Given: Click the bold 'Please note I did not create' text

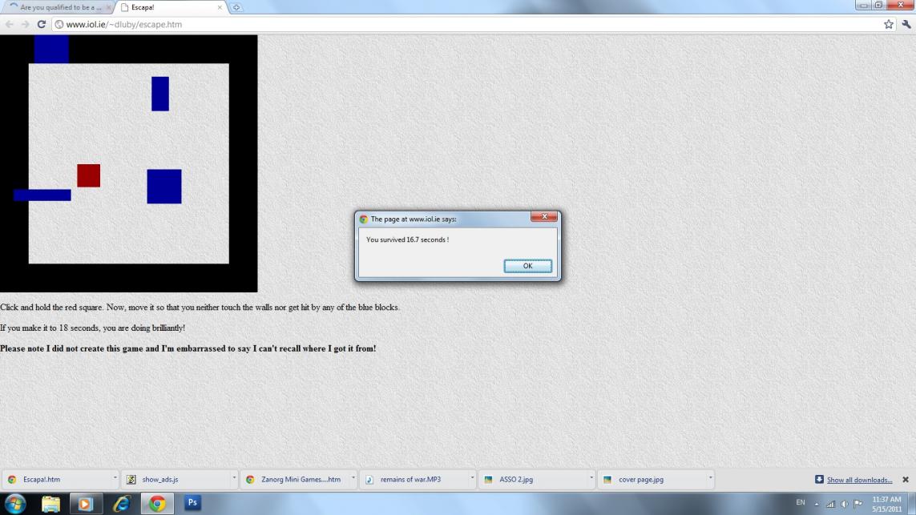Looking at the screenshot, I should (188, 348).
